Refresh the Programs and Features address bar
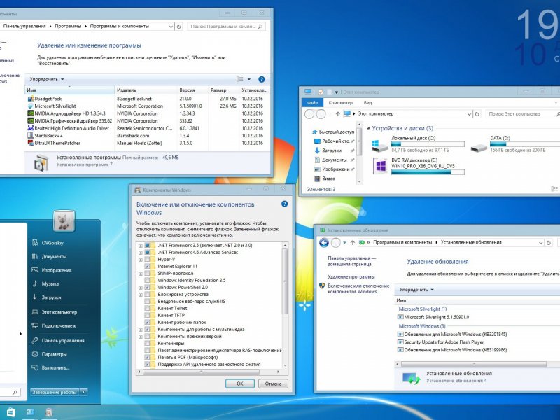 (179, 27)
